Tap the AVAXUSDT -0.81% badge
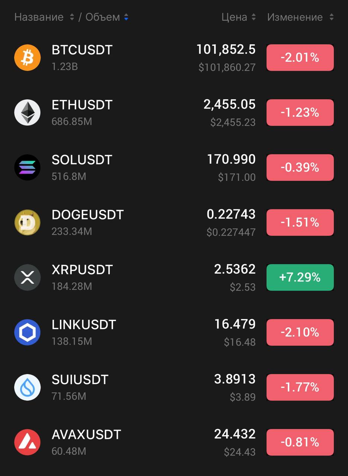 300,442
